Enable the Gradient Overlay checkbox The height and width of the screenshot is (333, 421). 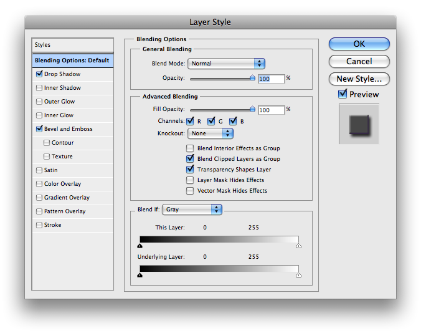pos(39,198)
